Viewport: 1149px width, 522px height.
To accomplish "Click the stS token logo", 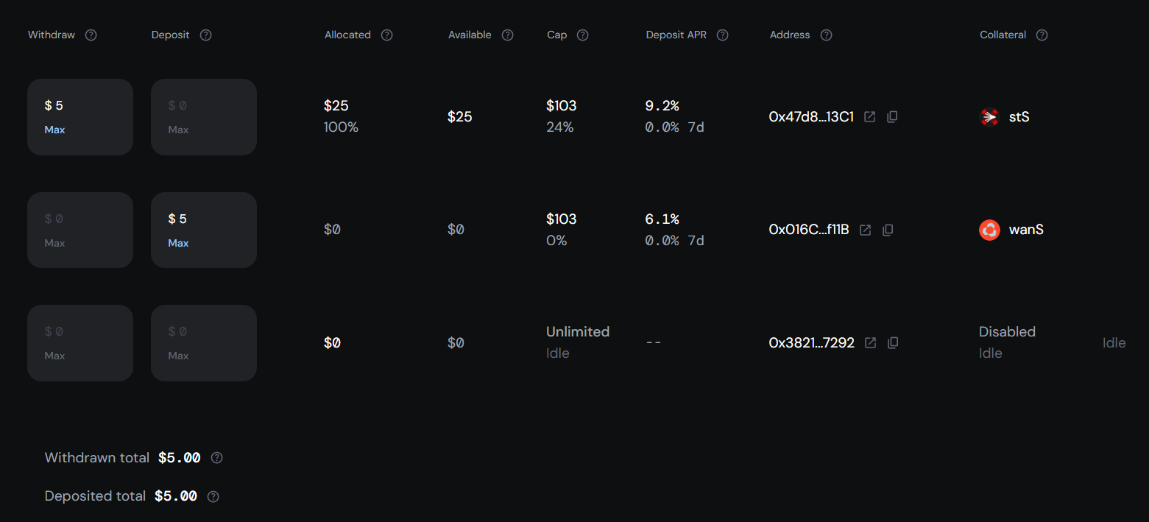I will tap(990, 116).
